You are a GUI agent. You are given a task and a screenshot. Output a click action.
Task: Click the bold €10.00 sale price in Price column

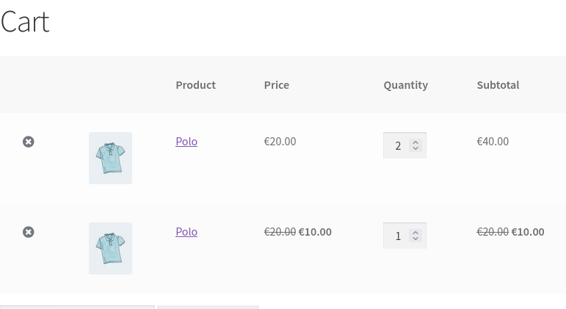pyautogui.click(x=315, y=232)
